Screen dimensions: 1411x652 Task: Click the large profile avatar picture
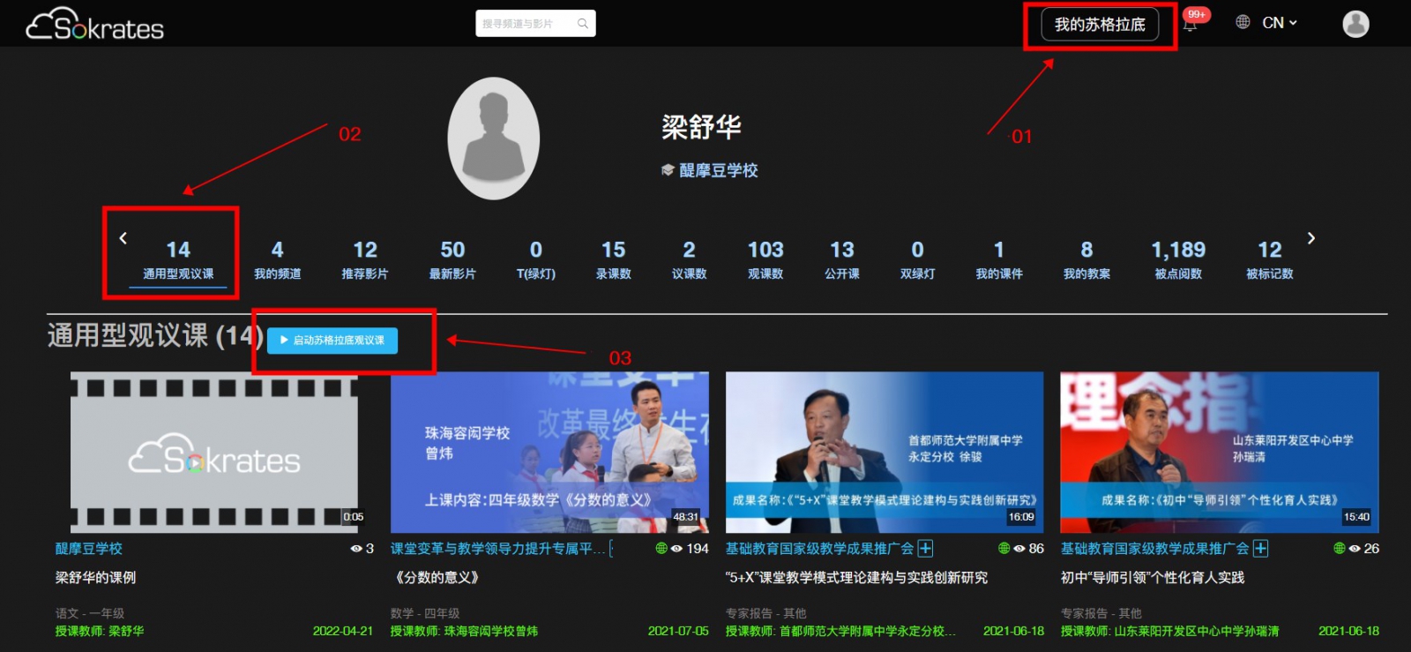click(x=494, y=139)
